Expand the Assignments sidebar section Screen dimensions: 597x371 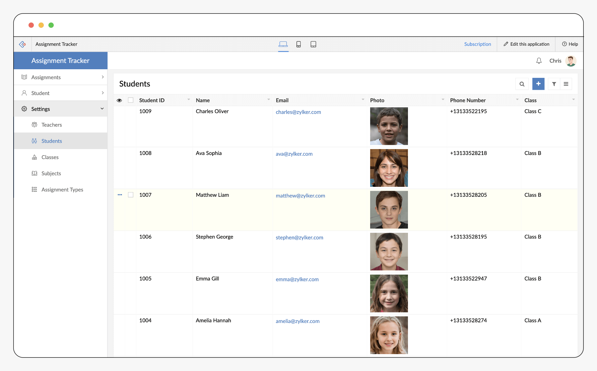[60, 77]
